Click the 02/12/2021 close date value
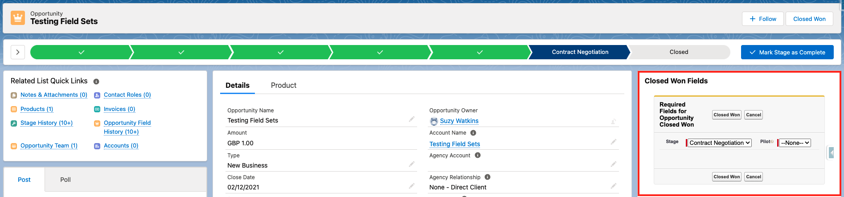The height and width of the screenshot is (197, 844). pyautogui.click(x=243, y=187)
